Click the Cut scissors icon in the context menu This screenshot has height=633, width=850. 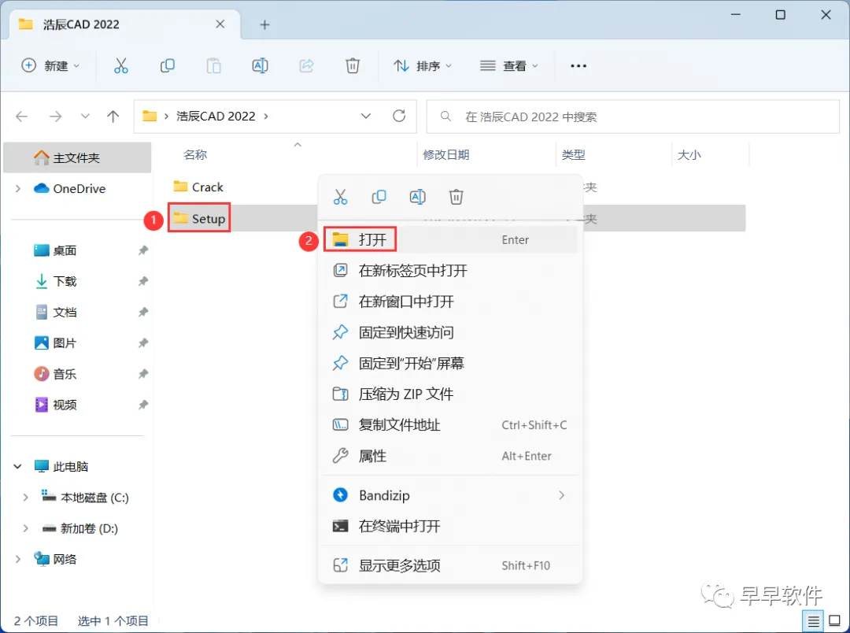(340, 196)
